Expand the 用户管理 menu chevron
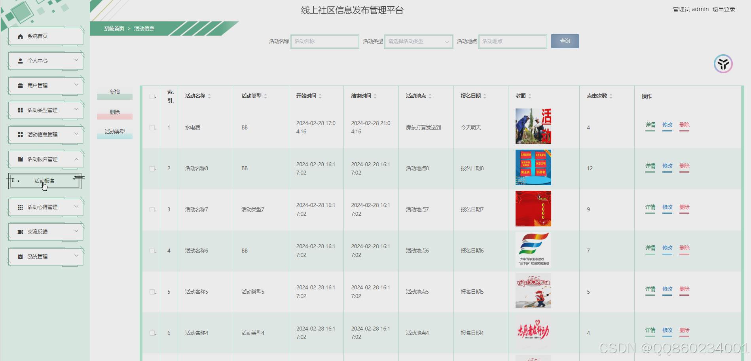751x361 pixels. tap(76, 85)
